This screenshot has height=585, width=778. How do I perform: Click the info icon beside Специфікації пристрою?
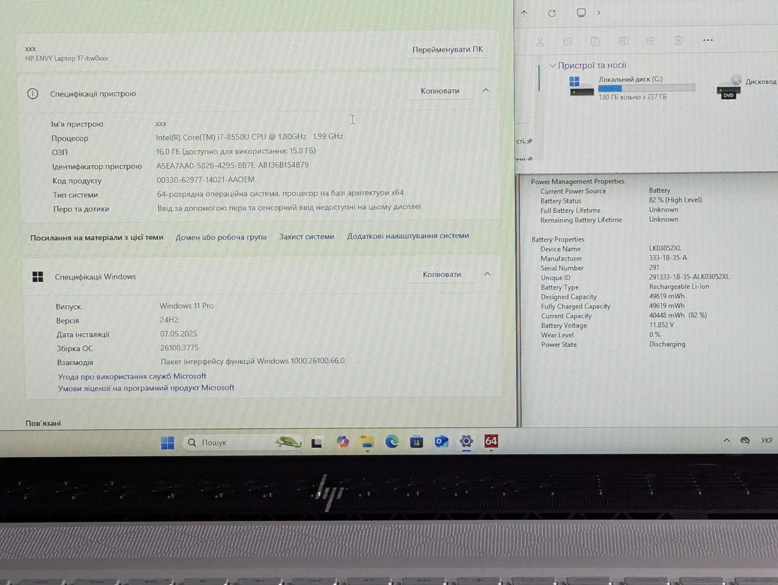pyautogui.click(x=33, y=94)
